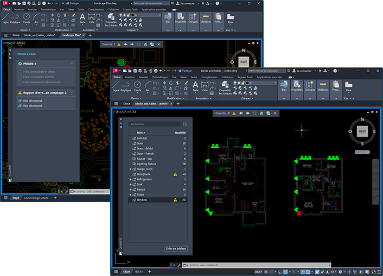This screenshot has height=276, width=383.
Task: Expand the Range_Oven tree row
Action: click(130, 169)
